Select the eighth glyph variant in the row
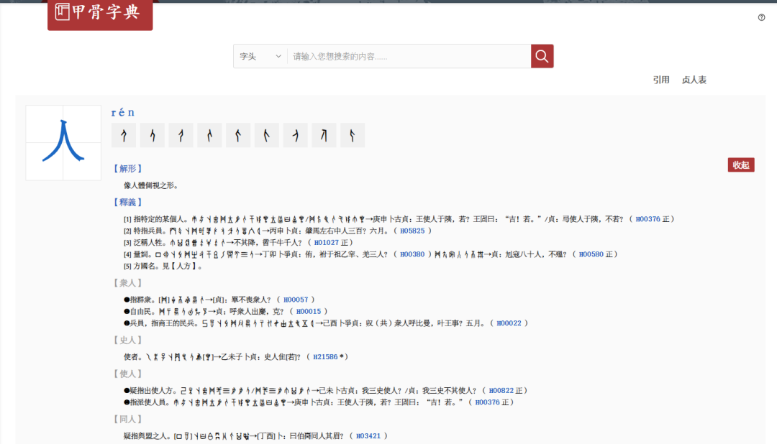This screenshot has width=777, height=444. 324,135
